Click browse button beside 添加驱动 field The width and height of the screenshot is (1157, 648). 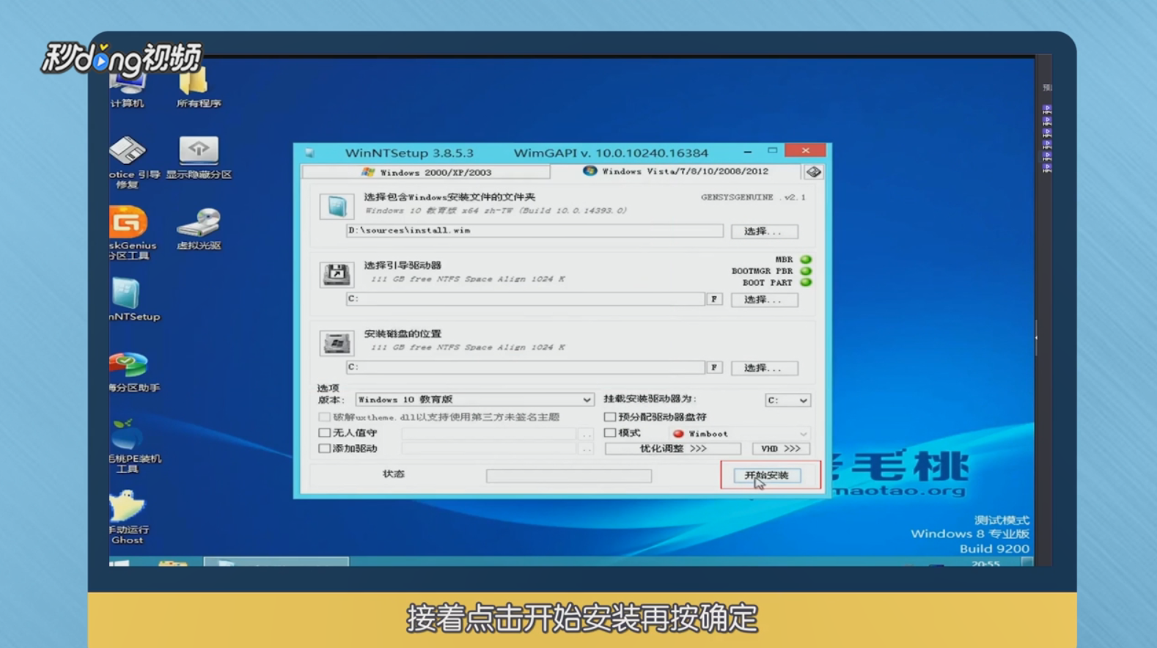click(586, 449)
